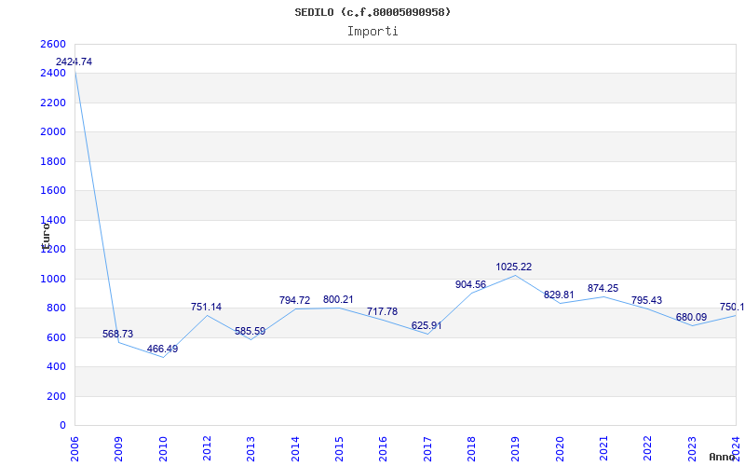Image resolution: width=745 pixels, height=466 pixels.
Task: Click the 1000 y-axis value
Action: 53,279
